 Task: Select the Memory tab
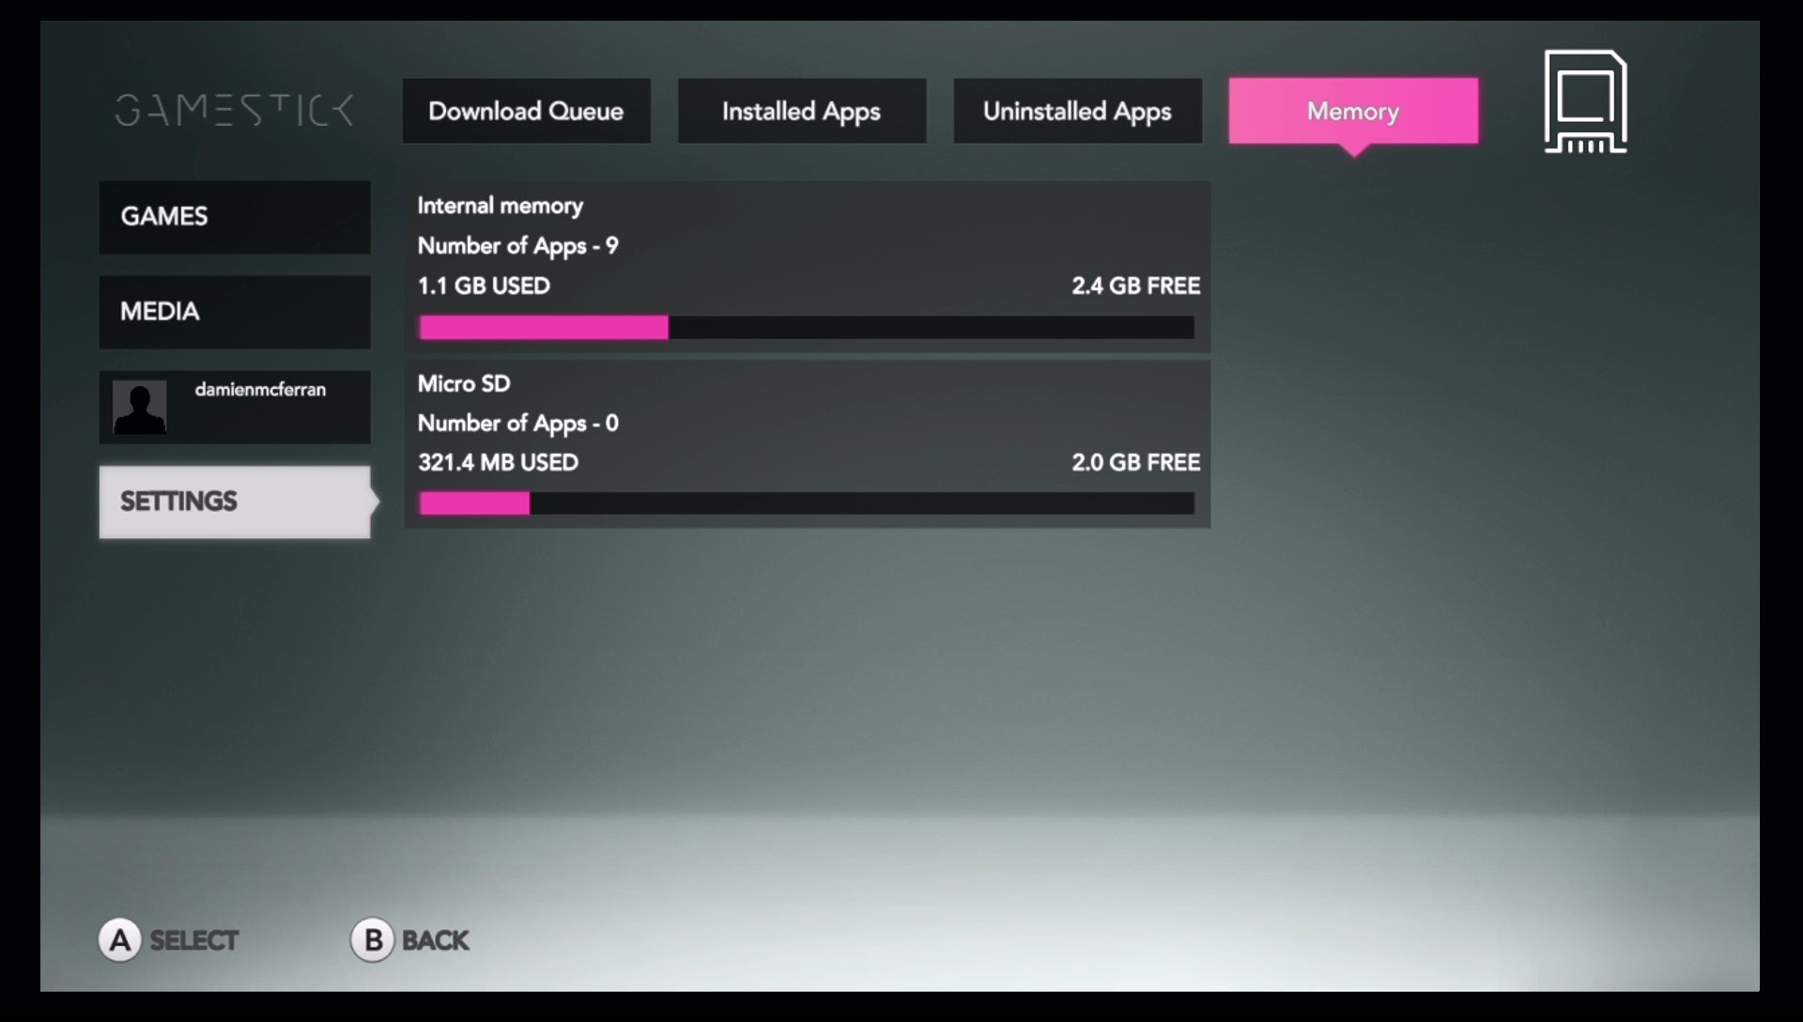coord(1353,111)
